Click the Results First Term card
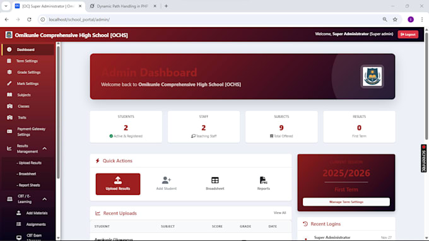The height and width of the screenshot is (241, 429). point(359,127)
